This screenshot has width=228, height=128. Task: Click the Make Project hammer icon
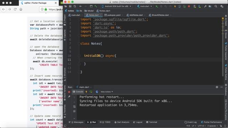[x=96, y=6]
